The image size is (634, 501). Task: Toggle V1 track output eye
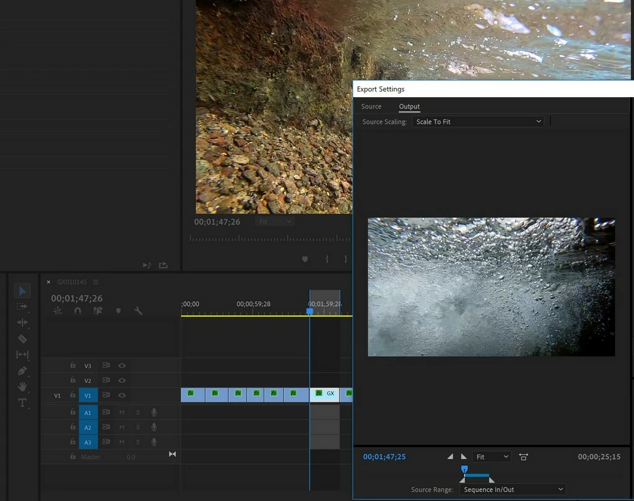point(122,396)
